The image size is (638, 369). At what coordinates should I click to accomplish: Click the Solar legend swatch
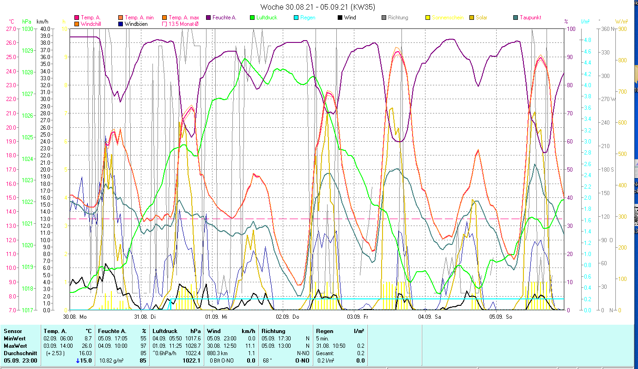tap(472, 18)
